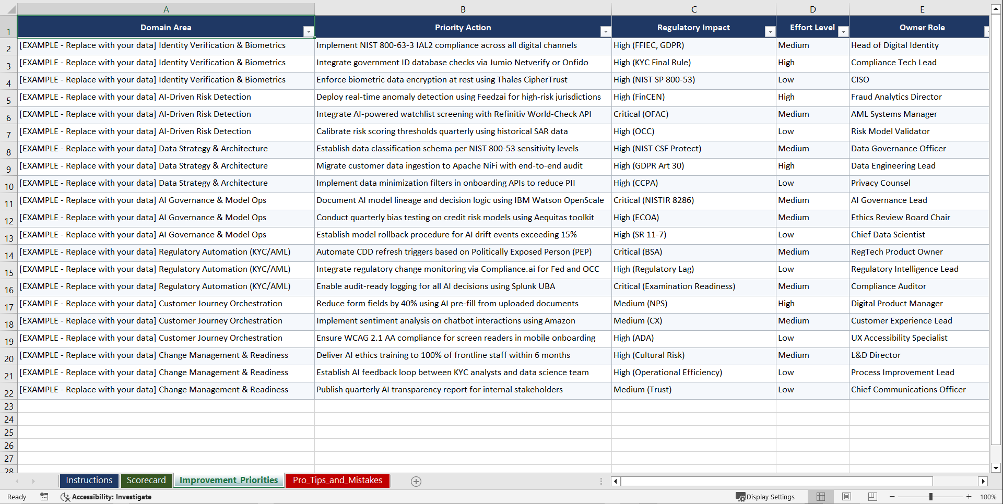Switch to Normal view in the status bar
1003x504 pixels.
pyautogui.click(x=820, y=497)
